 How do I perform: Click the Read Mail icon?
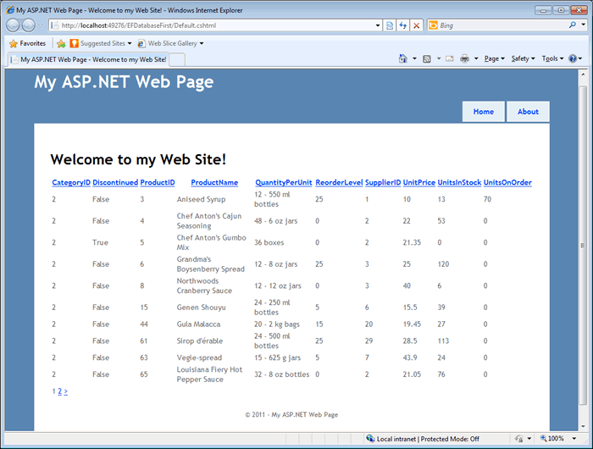pyautogui.click(x=449, y=58)
